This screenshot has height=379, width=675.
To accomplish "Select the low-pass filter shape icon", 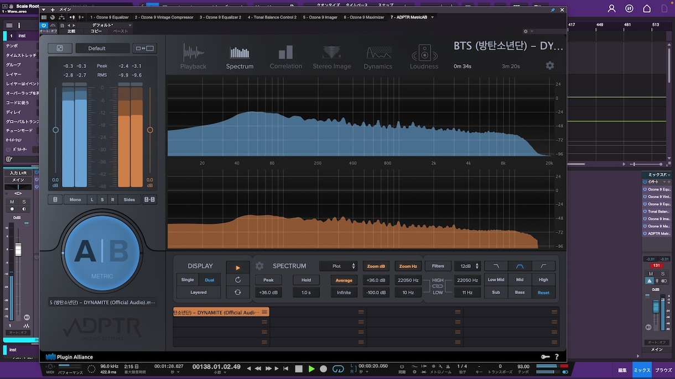I will (496, 266).
